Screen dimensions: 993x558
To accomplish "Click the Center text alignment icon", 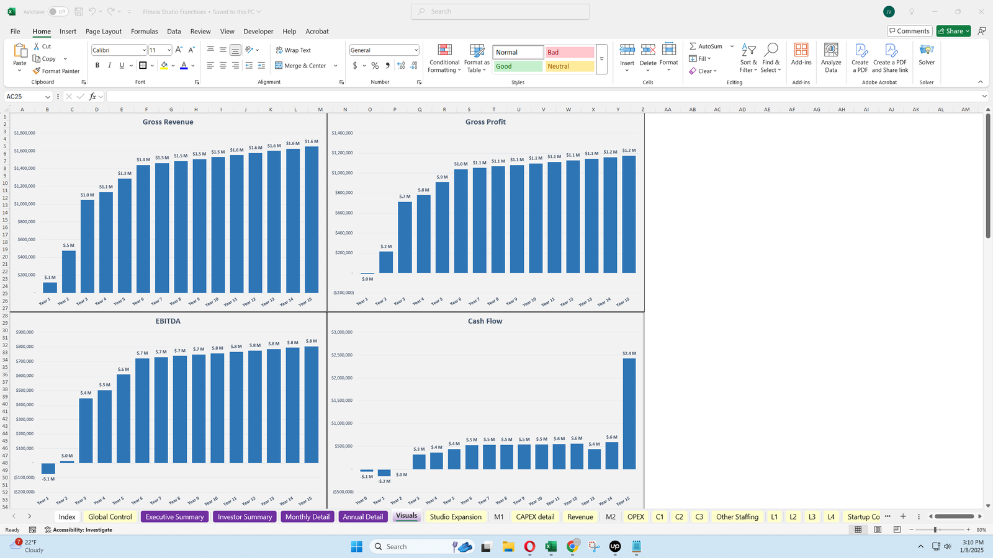I will [x=223, y=66].
